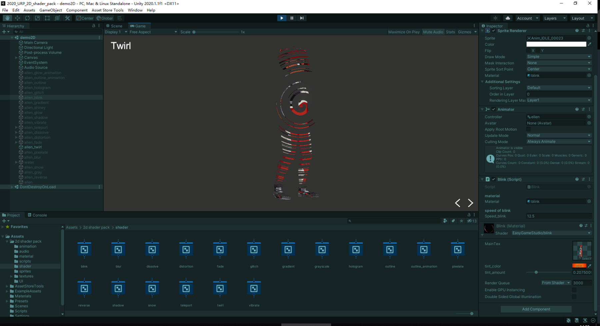Viewport: 600px width, 326px height.
Task: Expand the allen_teleport object in Hierarchy
Action: [16, 127]
